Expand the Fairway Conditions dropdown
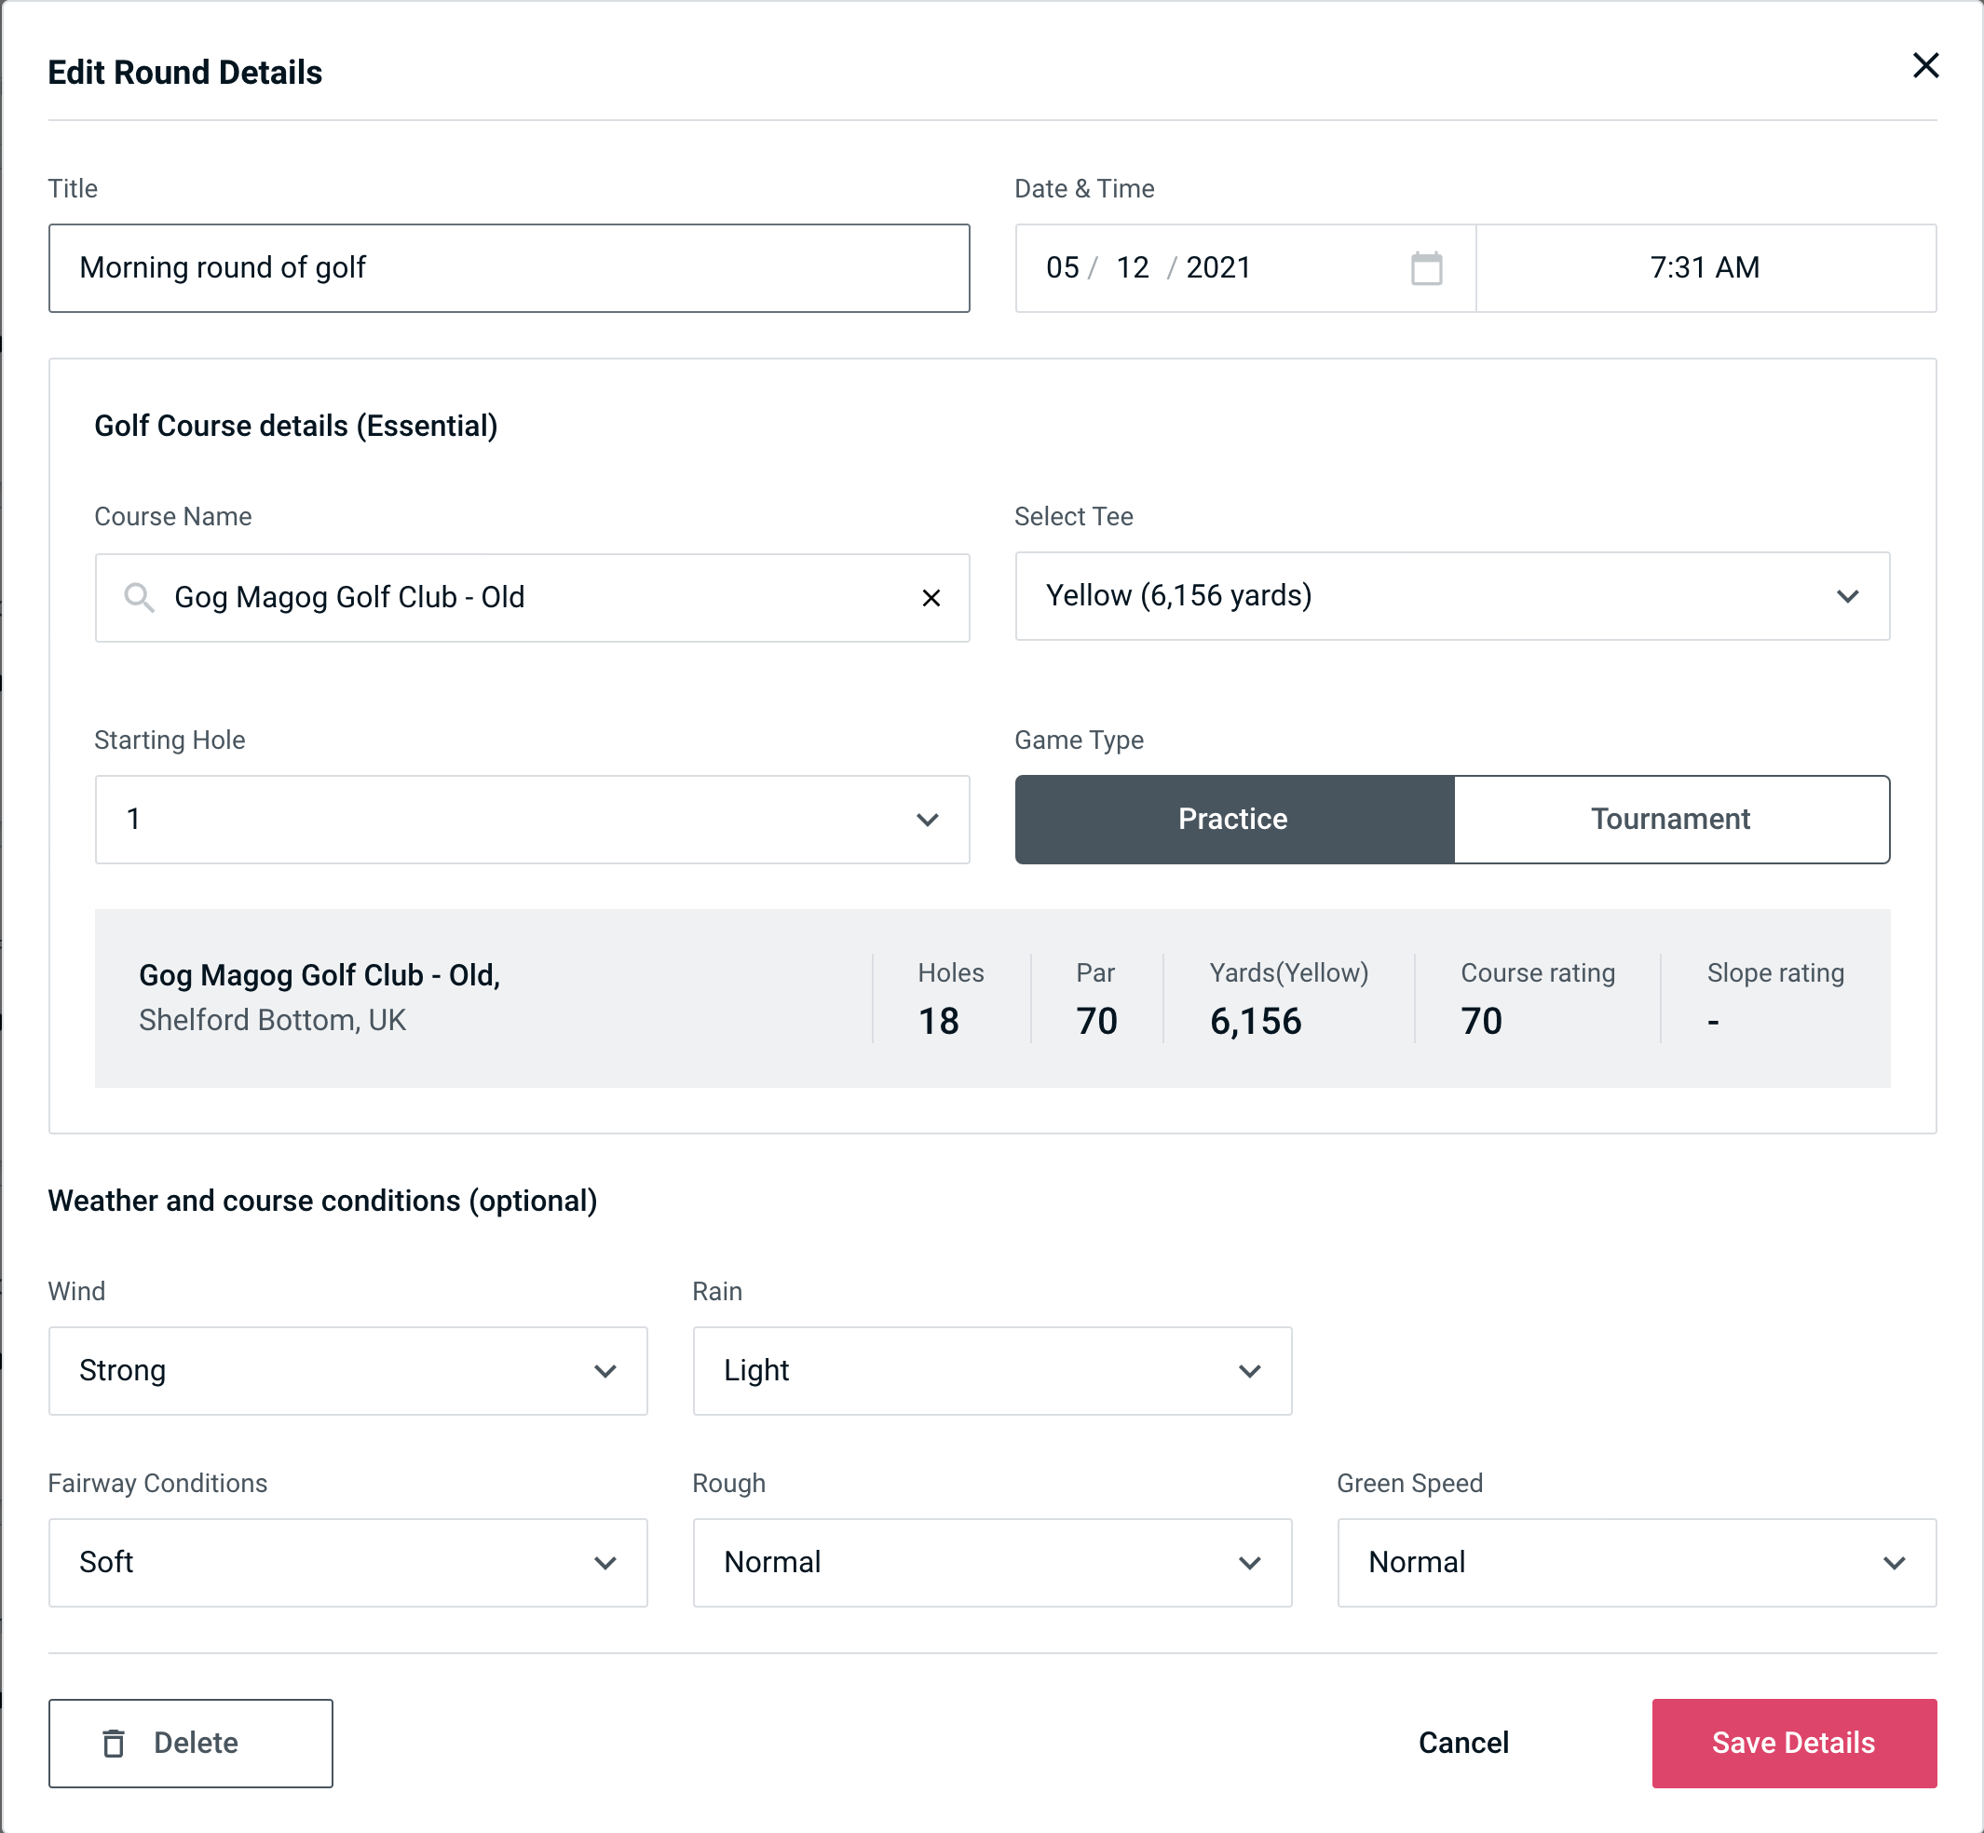This screenshot has height=1833, width=1984. point(347,1564)
